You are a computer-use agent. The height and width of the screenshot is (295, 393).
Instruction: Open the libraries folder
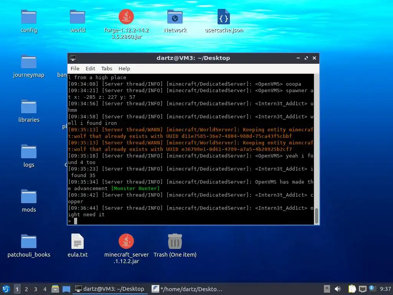29,107
